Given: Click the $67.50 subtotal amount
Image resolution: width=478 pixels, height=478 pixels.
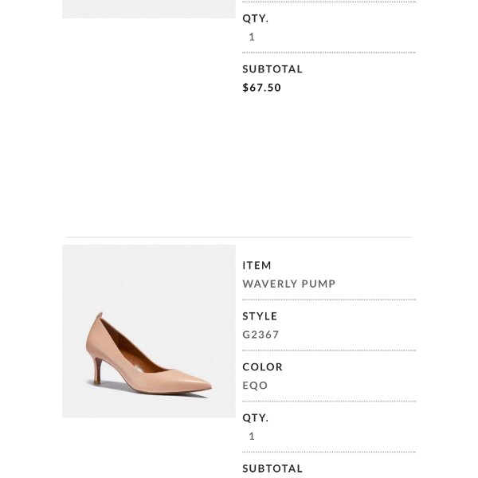Looking at the screenshot, I should pyautogui.click(x=261, y=88).
